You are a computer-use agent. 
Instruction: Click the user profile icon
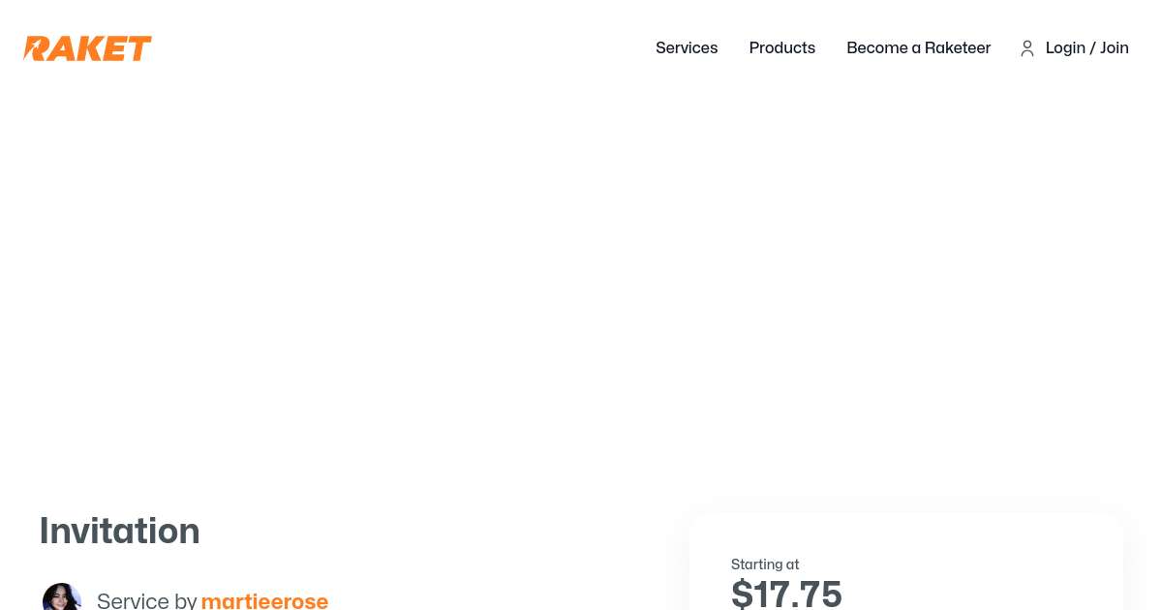click(1027, 48)
